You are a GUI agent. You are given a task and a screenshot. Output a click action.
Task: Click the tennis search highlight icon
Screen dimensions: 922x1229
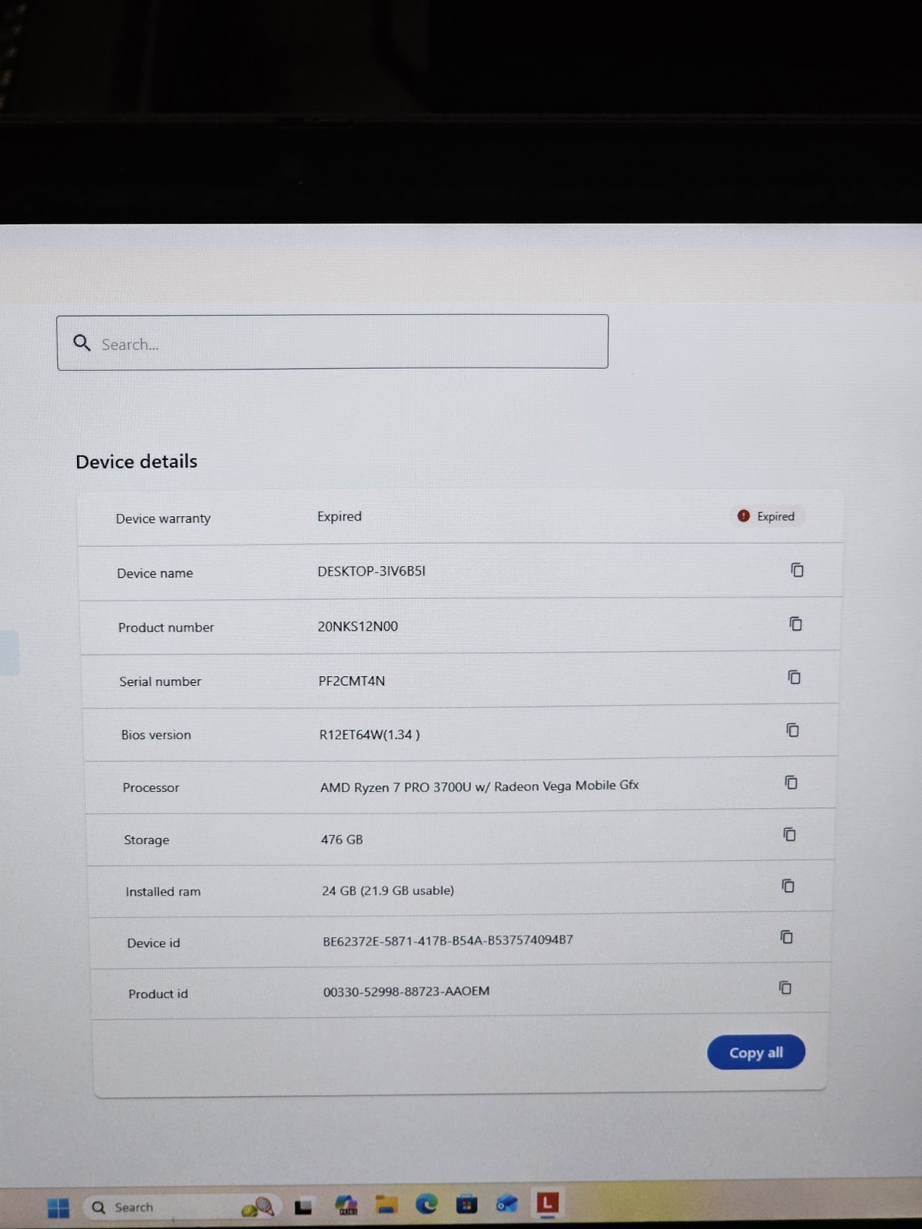click(x=258, y=1207)
